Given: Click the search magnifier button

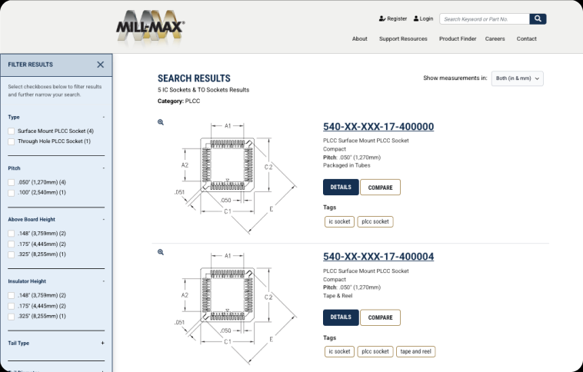Looking at the screenshot, I should pyautogui.click(x=538, y=18).
